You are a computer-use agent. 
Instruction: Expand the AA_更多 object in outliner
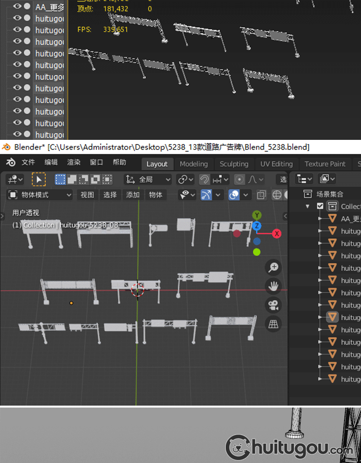(x=320, y=219)
